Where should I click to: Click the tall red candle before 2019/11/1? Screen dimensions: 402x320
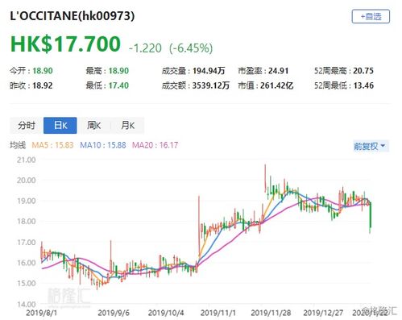tap(199, 227)
